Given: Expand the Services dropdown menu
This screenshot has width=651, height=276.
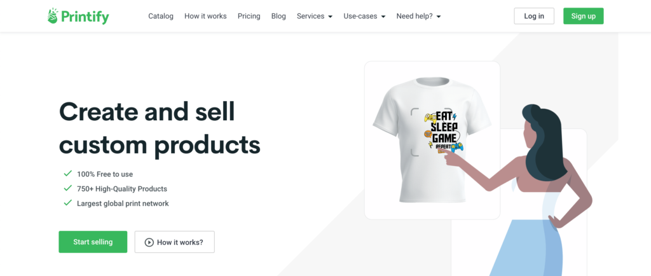Looking at the screenshot, I should pos(314,17).
